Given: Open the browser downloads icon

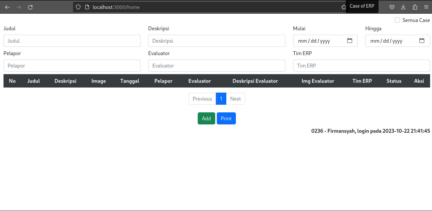Looking at the screenshot, I should tap(403, 7).
